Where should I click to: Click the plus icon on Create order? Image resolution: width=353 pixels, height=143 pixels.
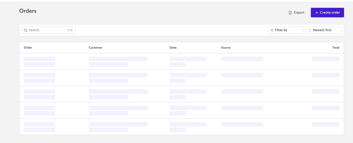(317, 13)
